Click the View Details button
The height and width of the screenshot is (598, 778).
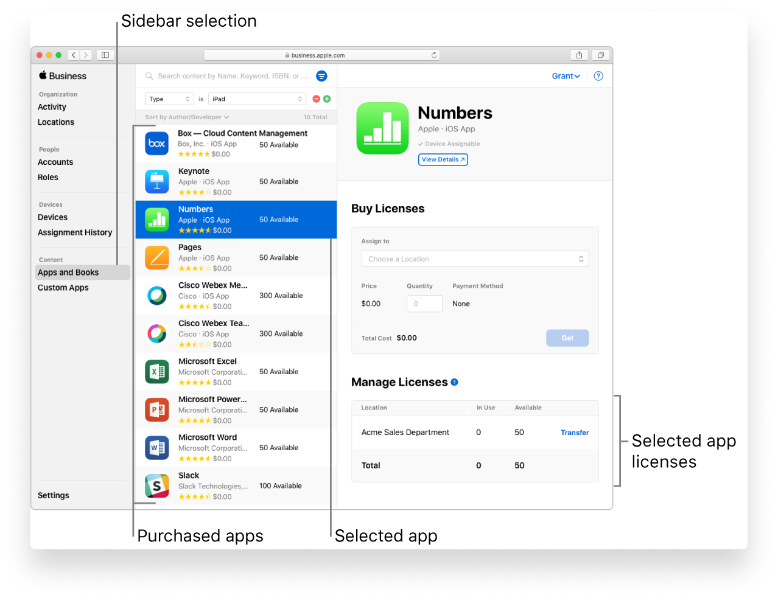coord(443,159)
